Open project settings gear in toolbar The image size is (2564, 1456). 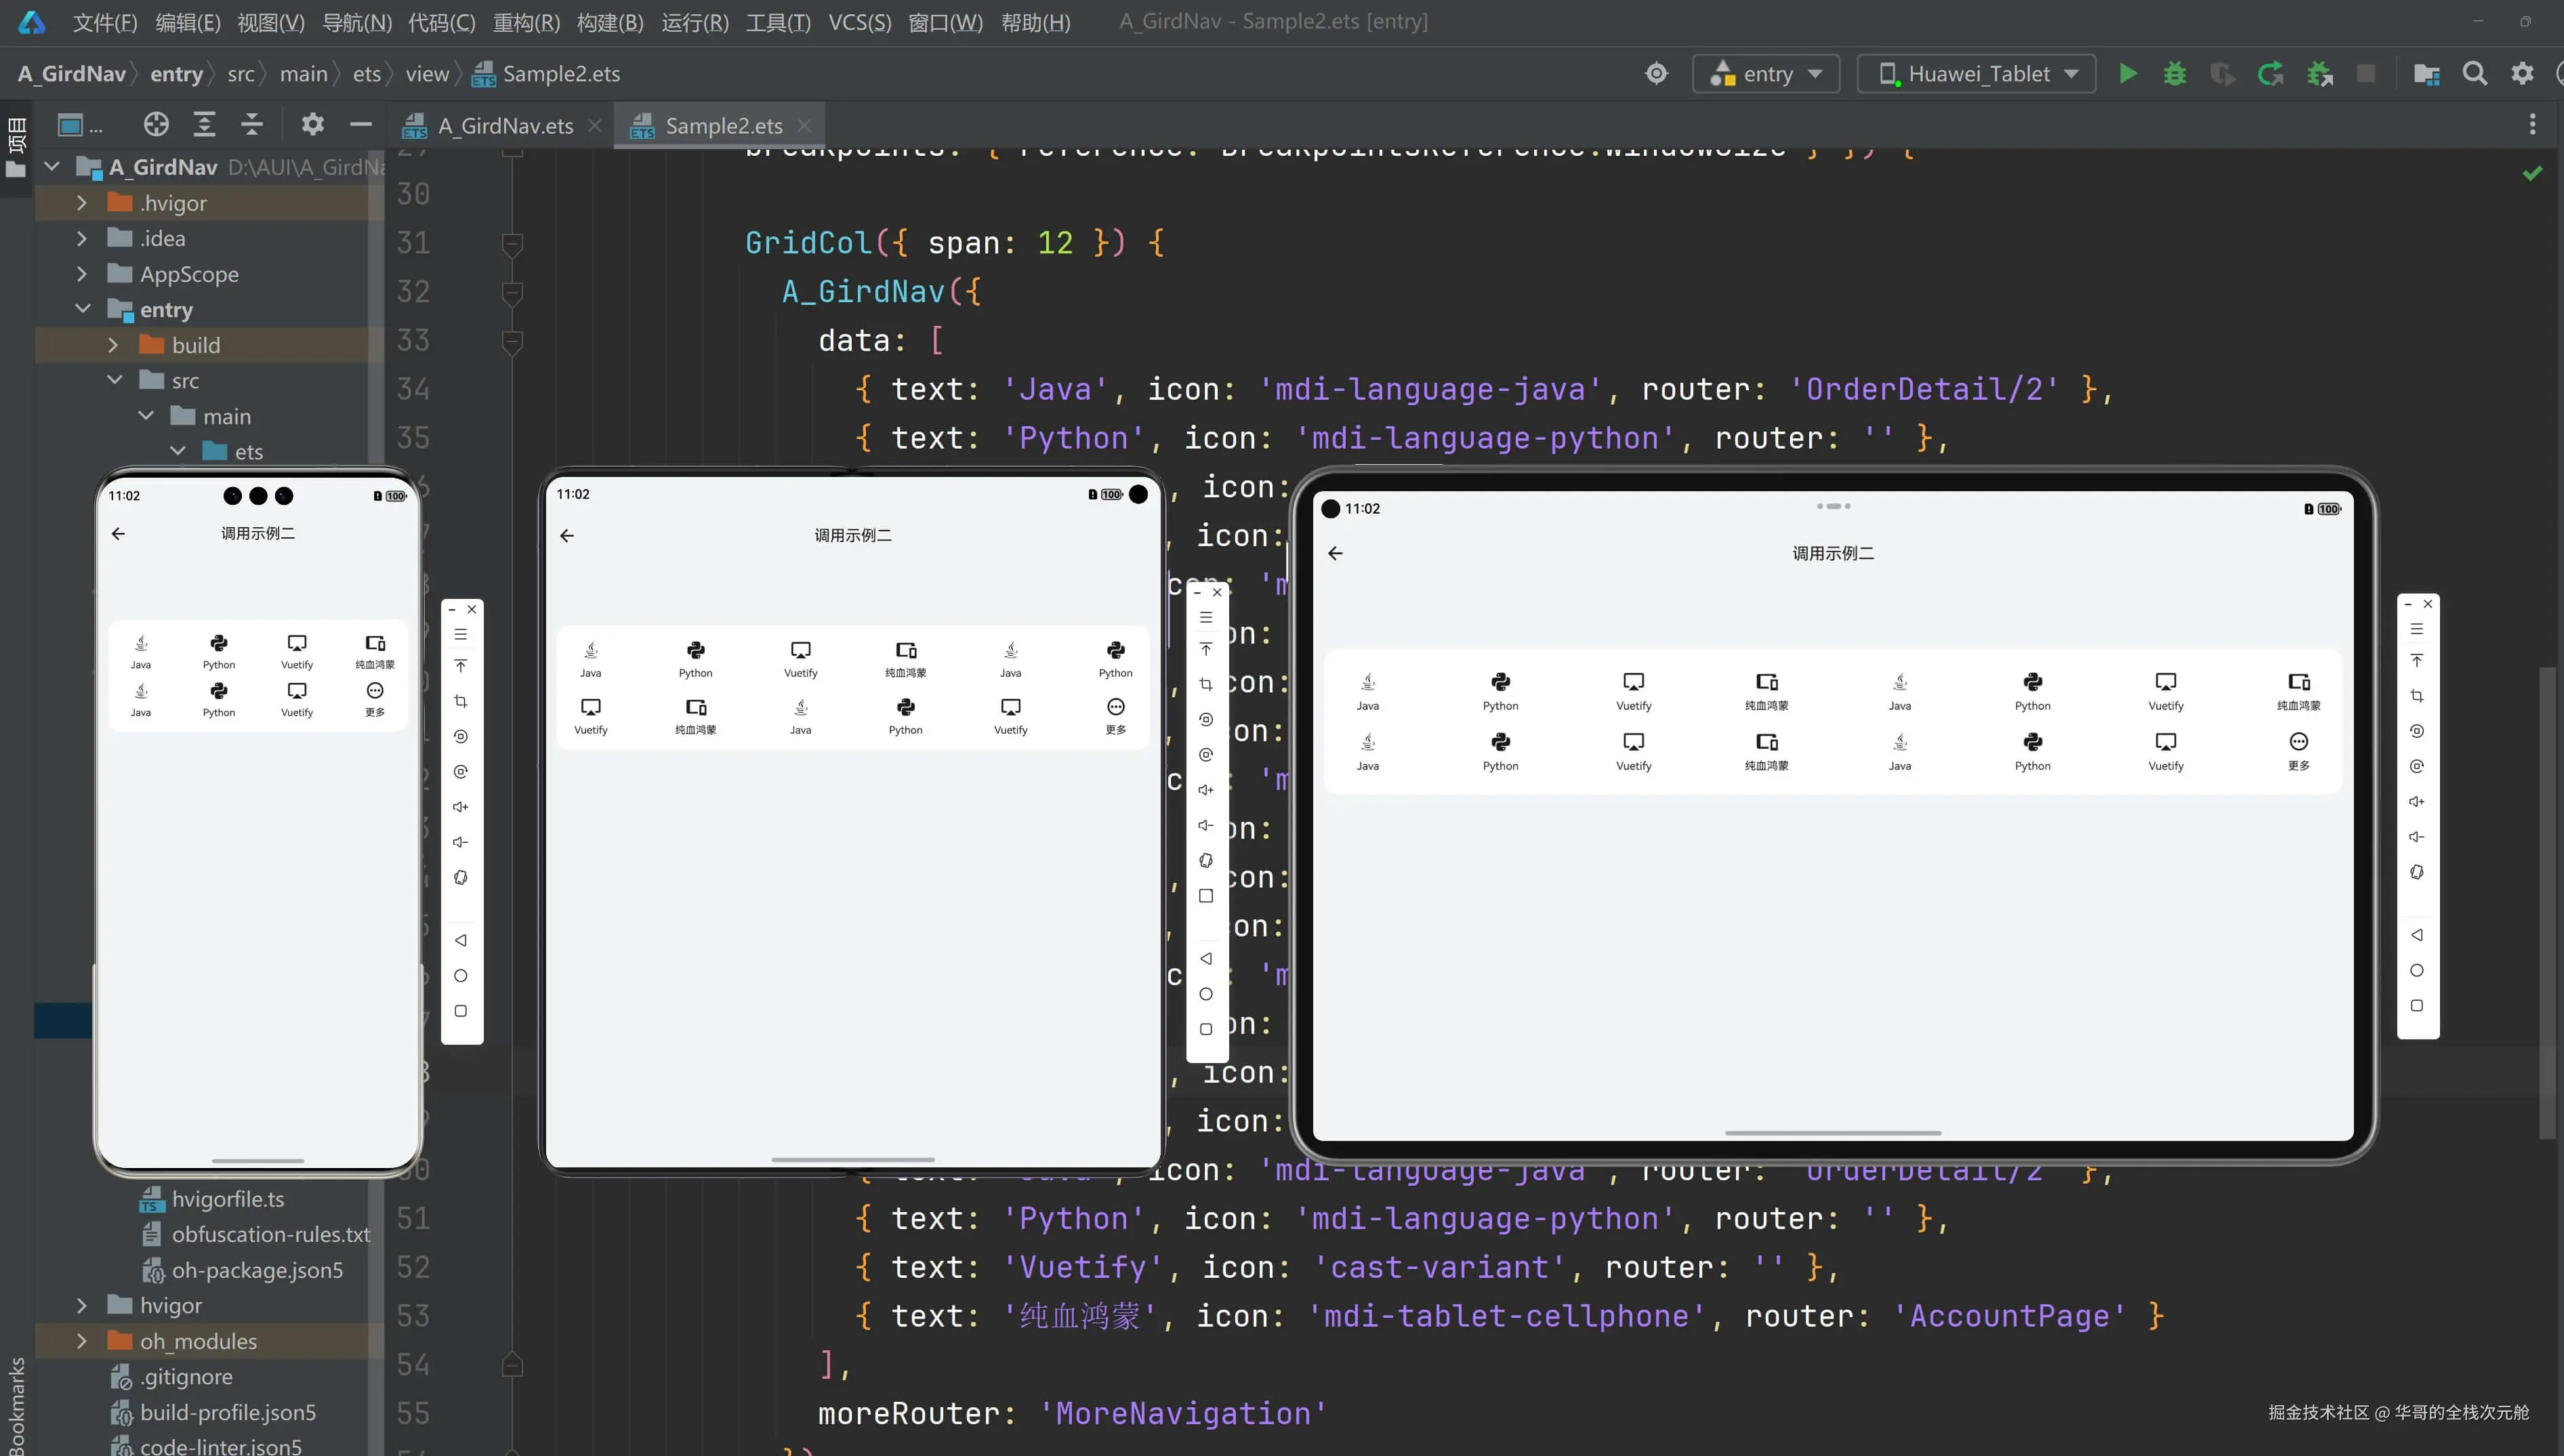(x=2522, y=74)
